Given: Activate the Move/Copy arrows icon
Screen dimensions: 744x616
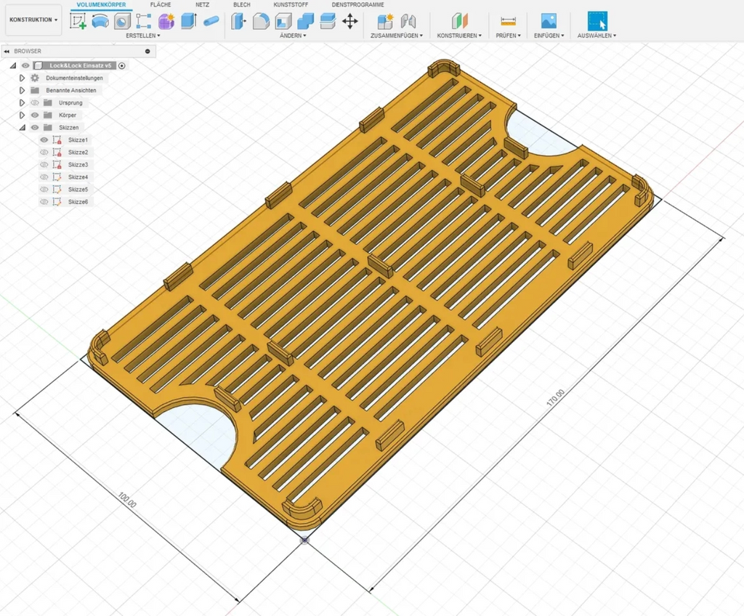Looking at the screenshot, I should pos(350,21).
